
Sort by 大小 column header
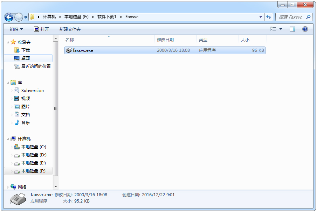point(253,40)
